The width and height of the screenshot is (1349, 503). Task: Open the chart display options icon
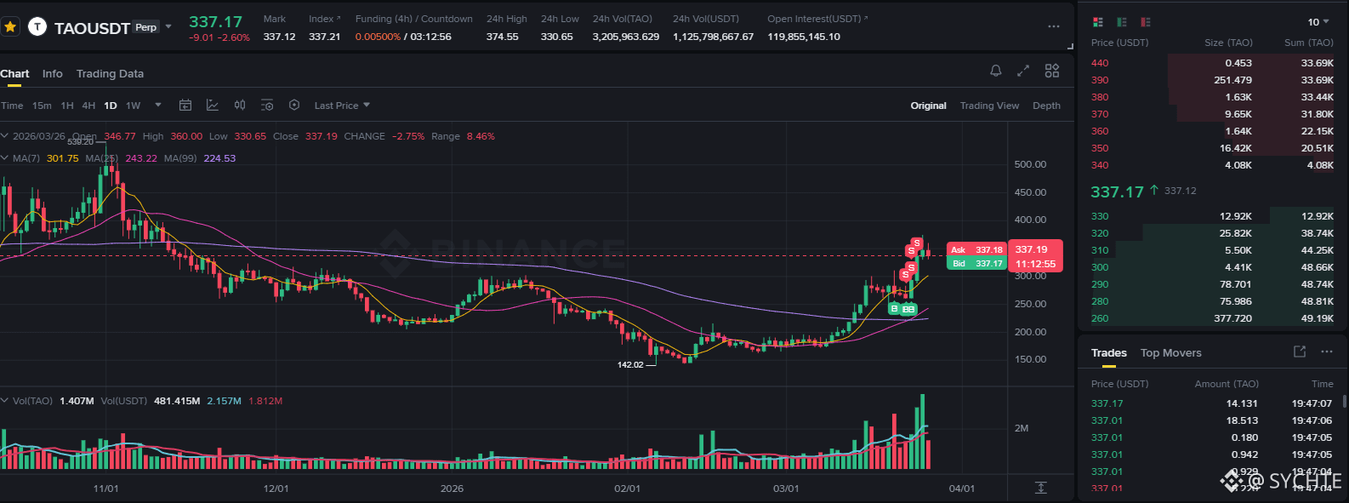tap(267, 106)
